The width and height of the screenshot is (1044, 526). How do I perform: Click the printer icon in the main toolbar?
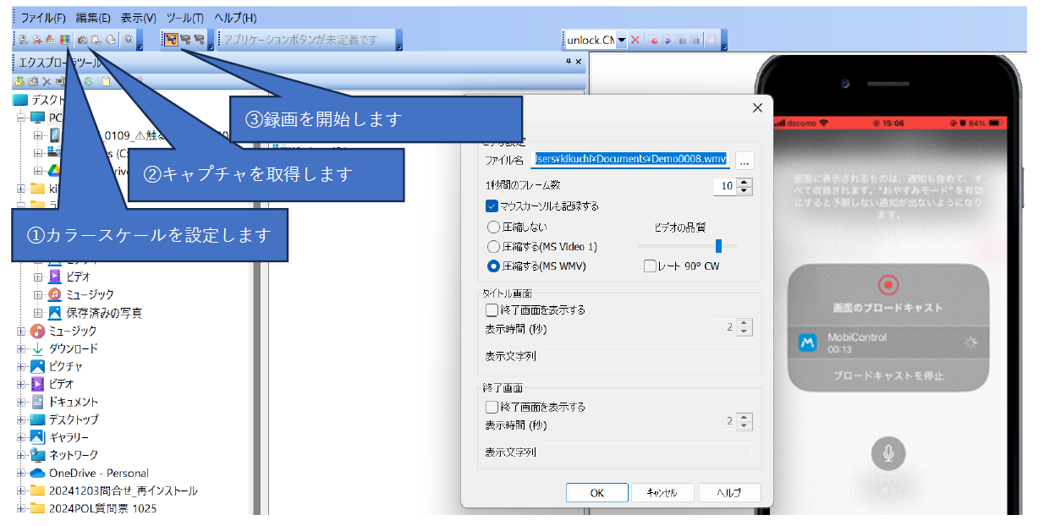(111, 40)
